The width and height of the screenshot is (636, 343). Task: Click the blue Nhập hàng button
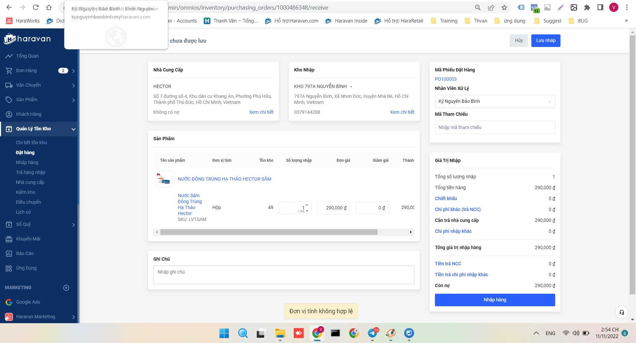click(x=495, y=300)
